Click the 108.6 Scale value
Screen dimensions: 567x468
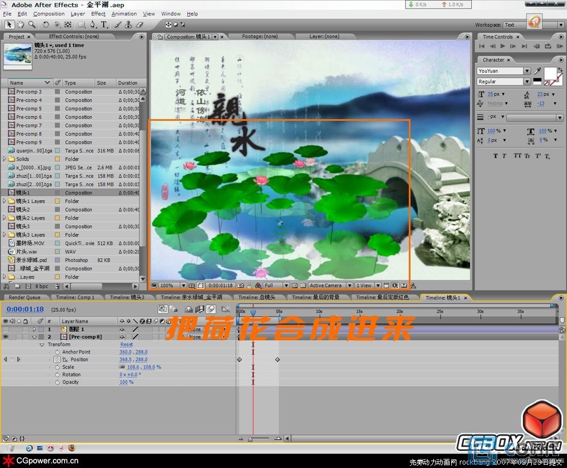tap(133, 367)
